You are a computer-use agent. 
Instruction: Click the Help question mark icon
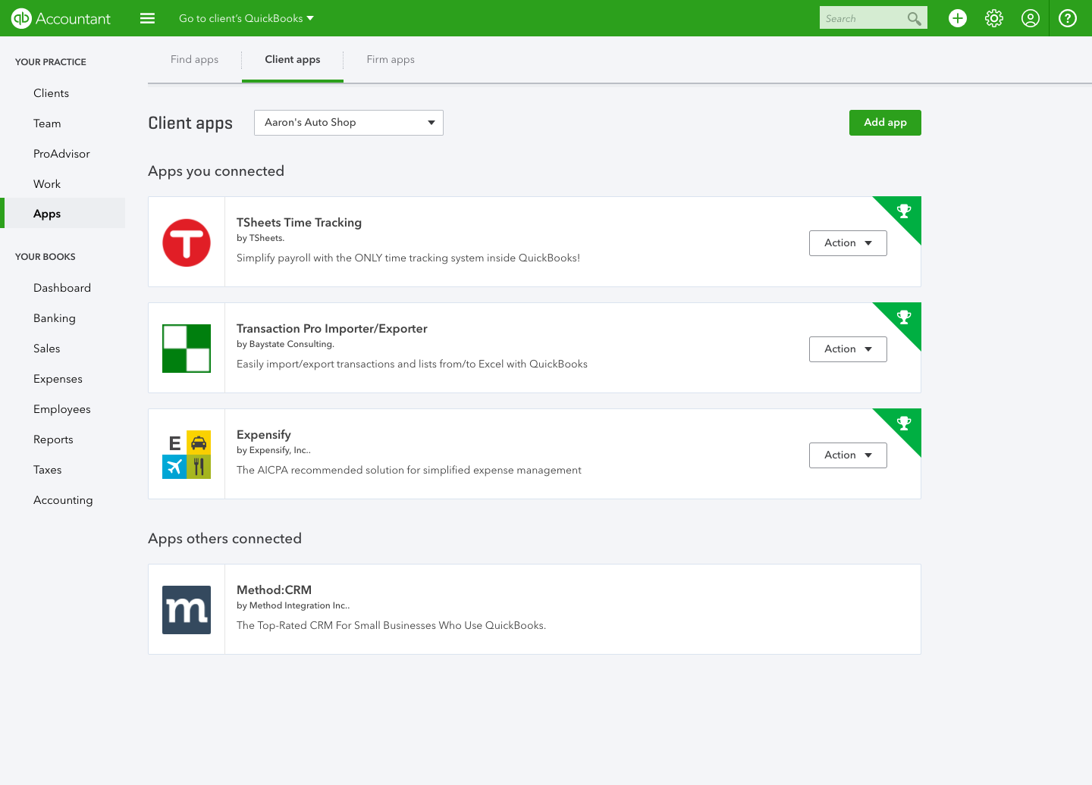tap(1068, 18)
